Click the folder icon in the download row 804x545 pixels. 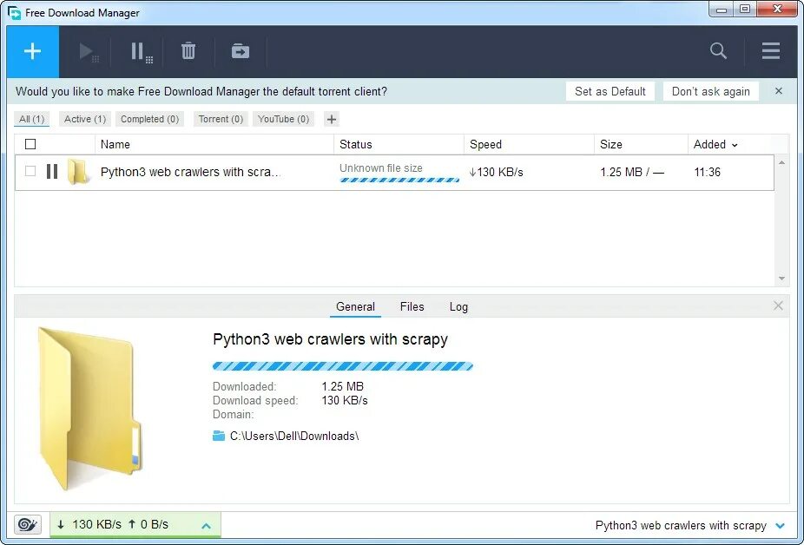pos(78,171)
